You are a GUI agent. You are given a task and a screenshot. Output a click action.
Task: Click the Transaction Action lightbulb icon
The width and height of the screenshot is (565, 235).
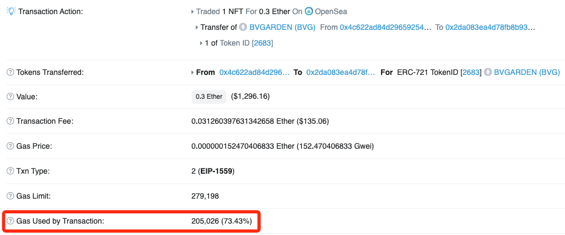coord(10,11)
